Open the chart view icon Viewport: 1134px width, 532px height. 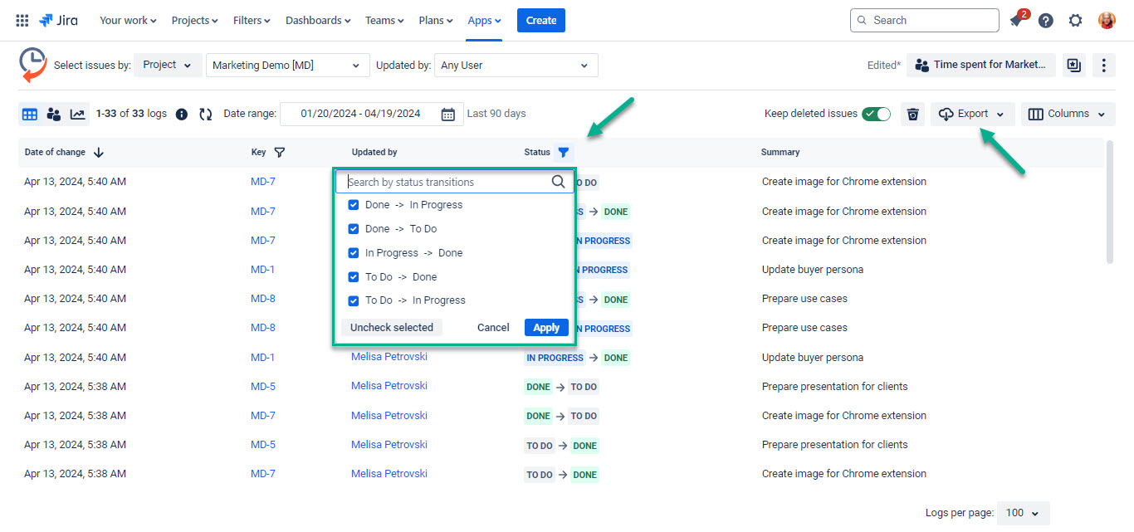77,114
